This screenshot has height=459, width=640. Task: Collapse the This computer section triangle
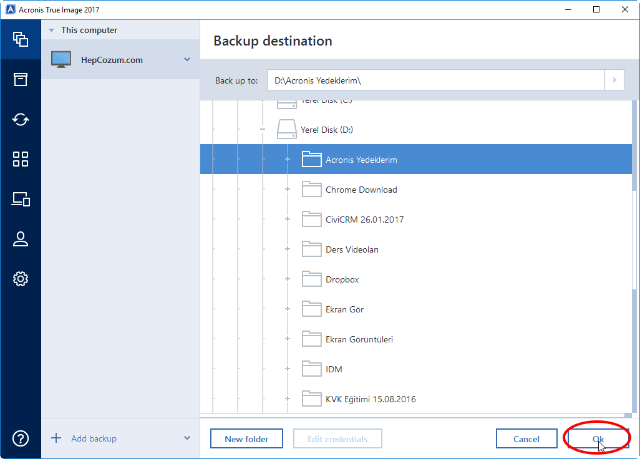click(x=51, y=30)
